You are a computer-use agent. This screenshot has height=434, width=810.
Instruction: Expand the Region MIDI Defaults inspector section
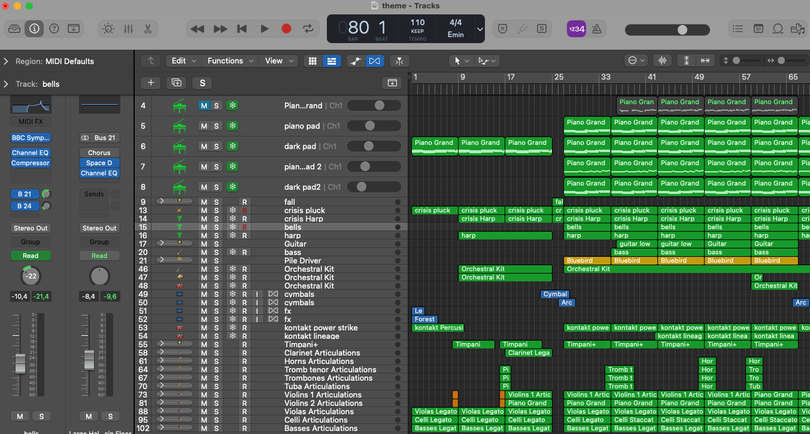point(6,61)
